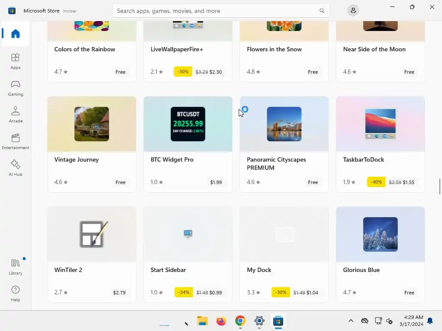Launch Google Chrome from the taskbar
Screen dimensions: 442x331
pos(240,321)
